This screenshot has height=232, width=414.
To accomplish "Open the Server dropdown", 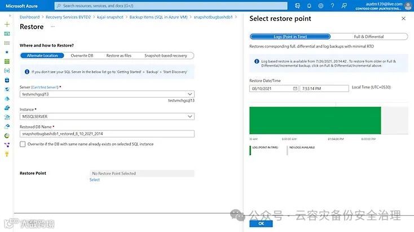I will pos(107,94).
